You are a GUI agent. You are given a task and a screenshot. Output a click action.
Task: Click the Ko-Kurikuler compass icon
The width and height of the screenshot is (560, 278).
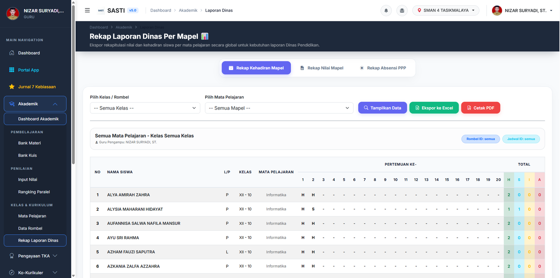(12, 273)
